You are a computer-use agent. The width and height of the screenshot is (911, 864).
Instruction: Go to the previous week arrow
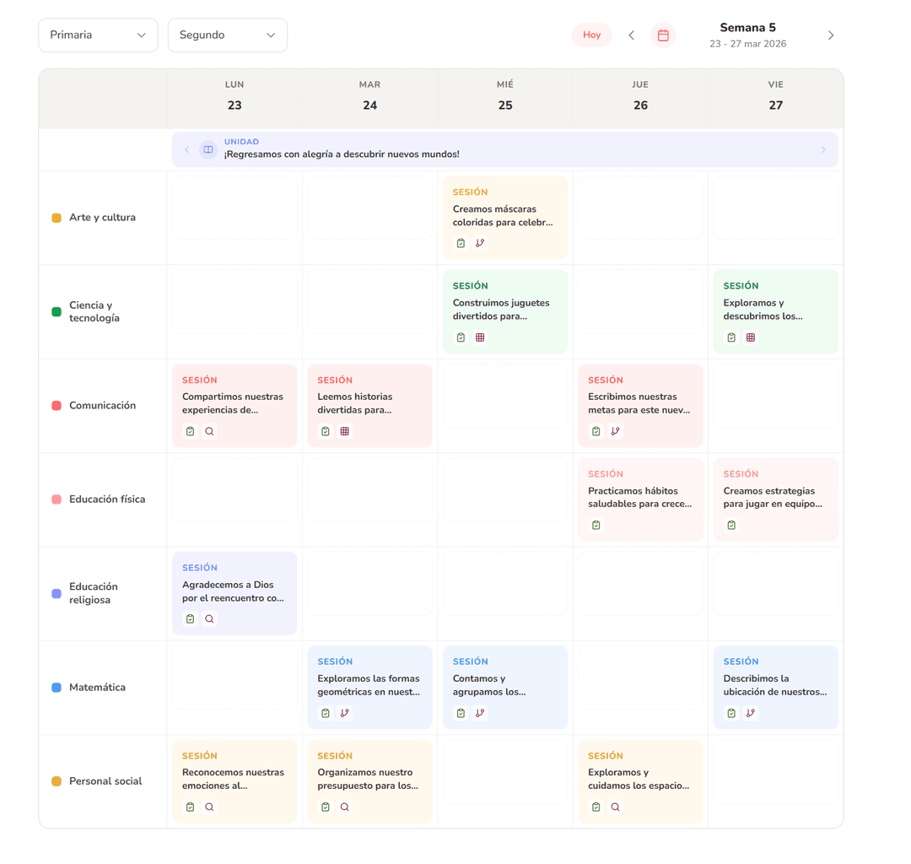point(631,35)
